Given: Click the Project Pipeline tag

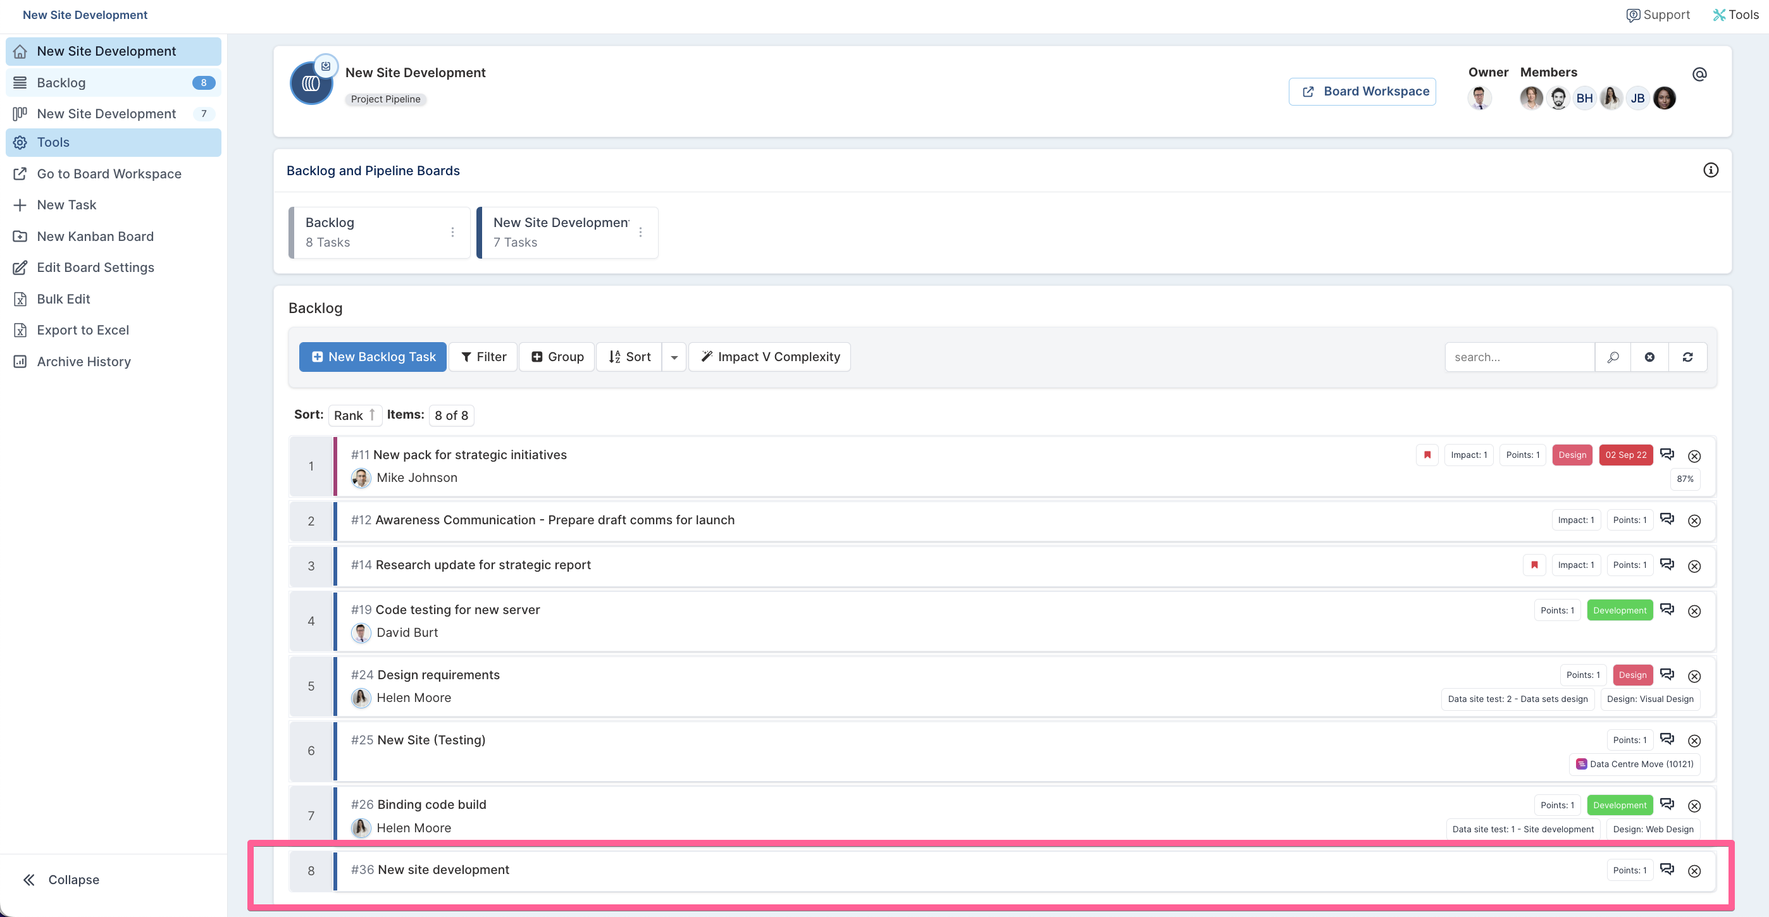Looking at the screenshot, I should (385, 99).
